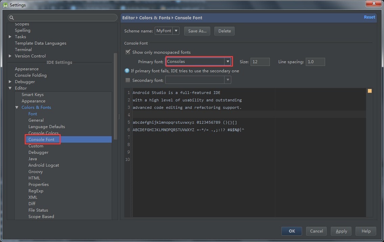Collapse the Colors & Fonts tree node

tap(17, 107)
